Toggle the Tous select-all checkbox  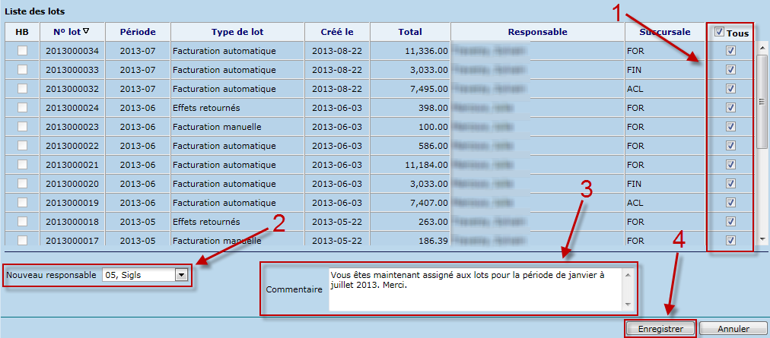720,33
